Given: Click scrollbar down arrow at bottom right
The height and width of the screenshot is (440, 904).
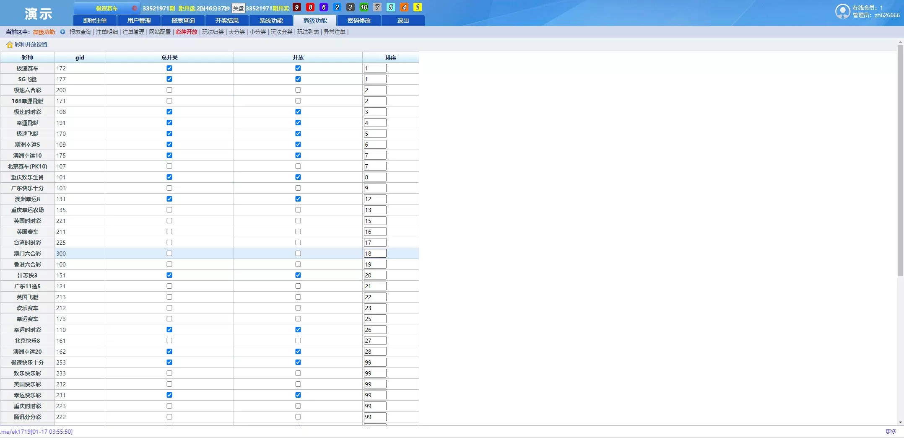Looking at the screenshot, I should pyautogui.click(x=900, y=422).
